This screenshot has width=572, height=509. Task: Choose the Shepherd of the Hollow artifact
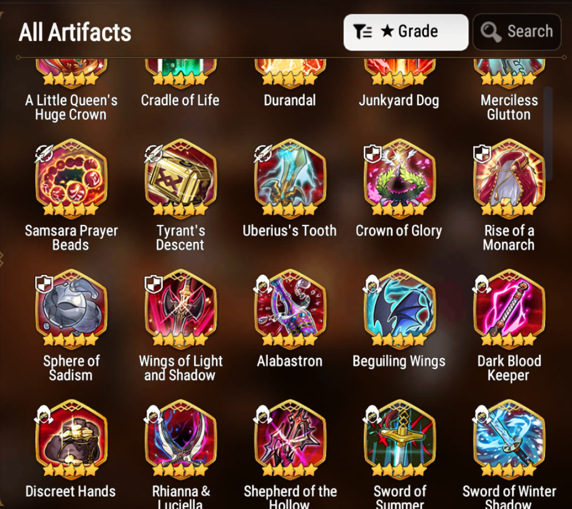(x=290, y=439)
